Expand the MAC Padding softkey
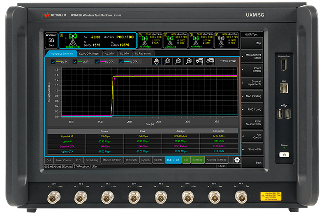This screenshot has width=324, height=213. (x=252, y=96)
